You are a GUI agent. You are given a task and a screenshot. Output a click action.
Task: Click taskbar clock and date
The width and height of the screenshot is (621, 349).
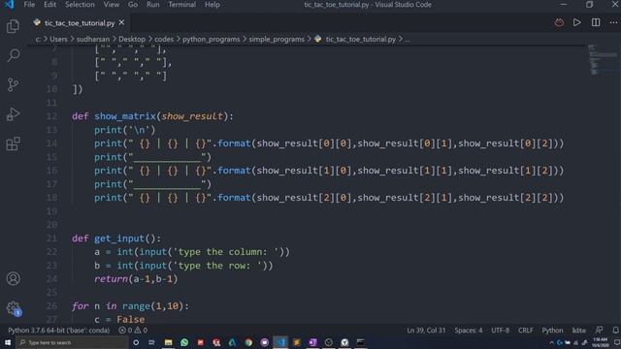(601, 342)
